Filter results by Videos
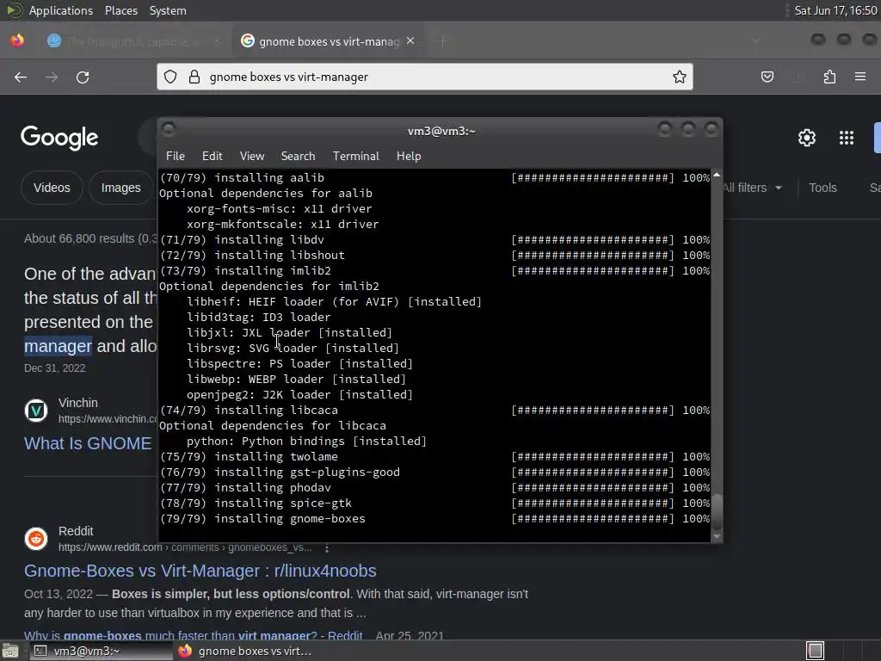The image size is (881, 661). click(x=52, y=188)
